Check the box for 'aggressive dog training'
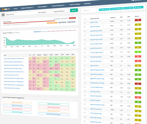 pos(85,78)
